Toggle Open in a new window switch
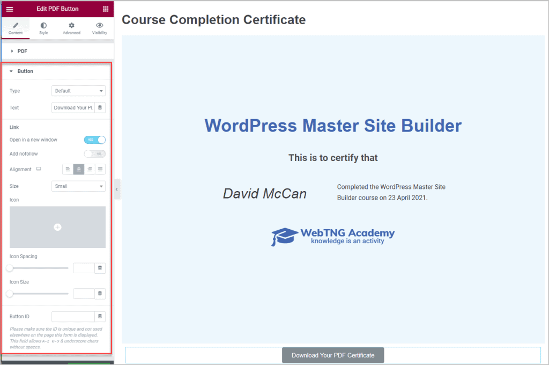The width and height of the screenshot is (549, 365). point(95,140)
